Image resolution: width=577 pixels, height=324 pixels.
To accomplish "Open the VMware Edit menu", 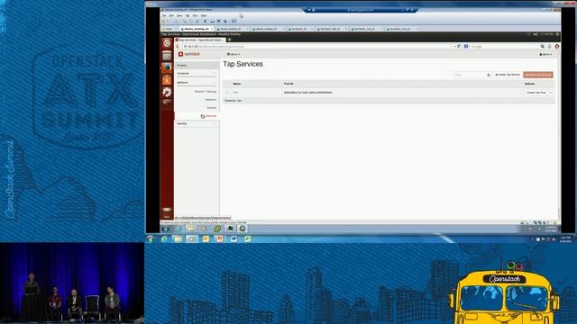I will (x=171, y=16).
